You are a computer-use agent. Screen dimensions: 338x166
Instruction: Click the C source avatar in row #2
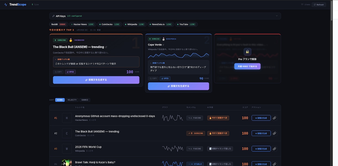tap(67, 133)
